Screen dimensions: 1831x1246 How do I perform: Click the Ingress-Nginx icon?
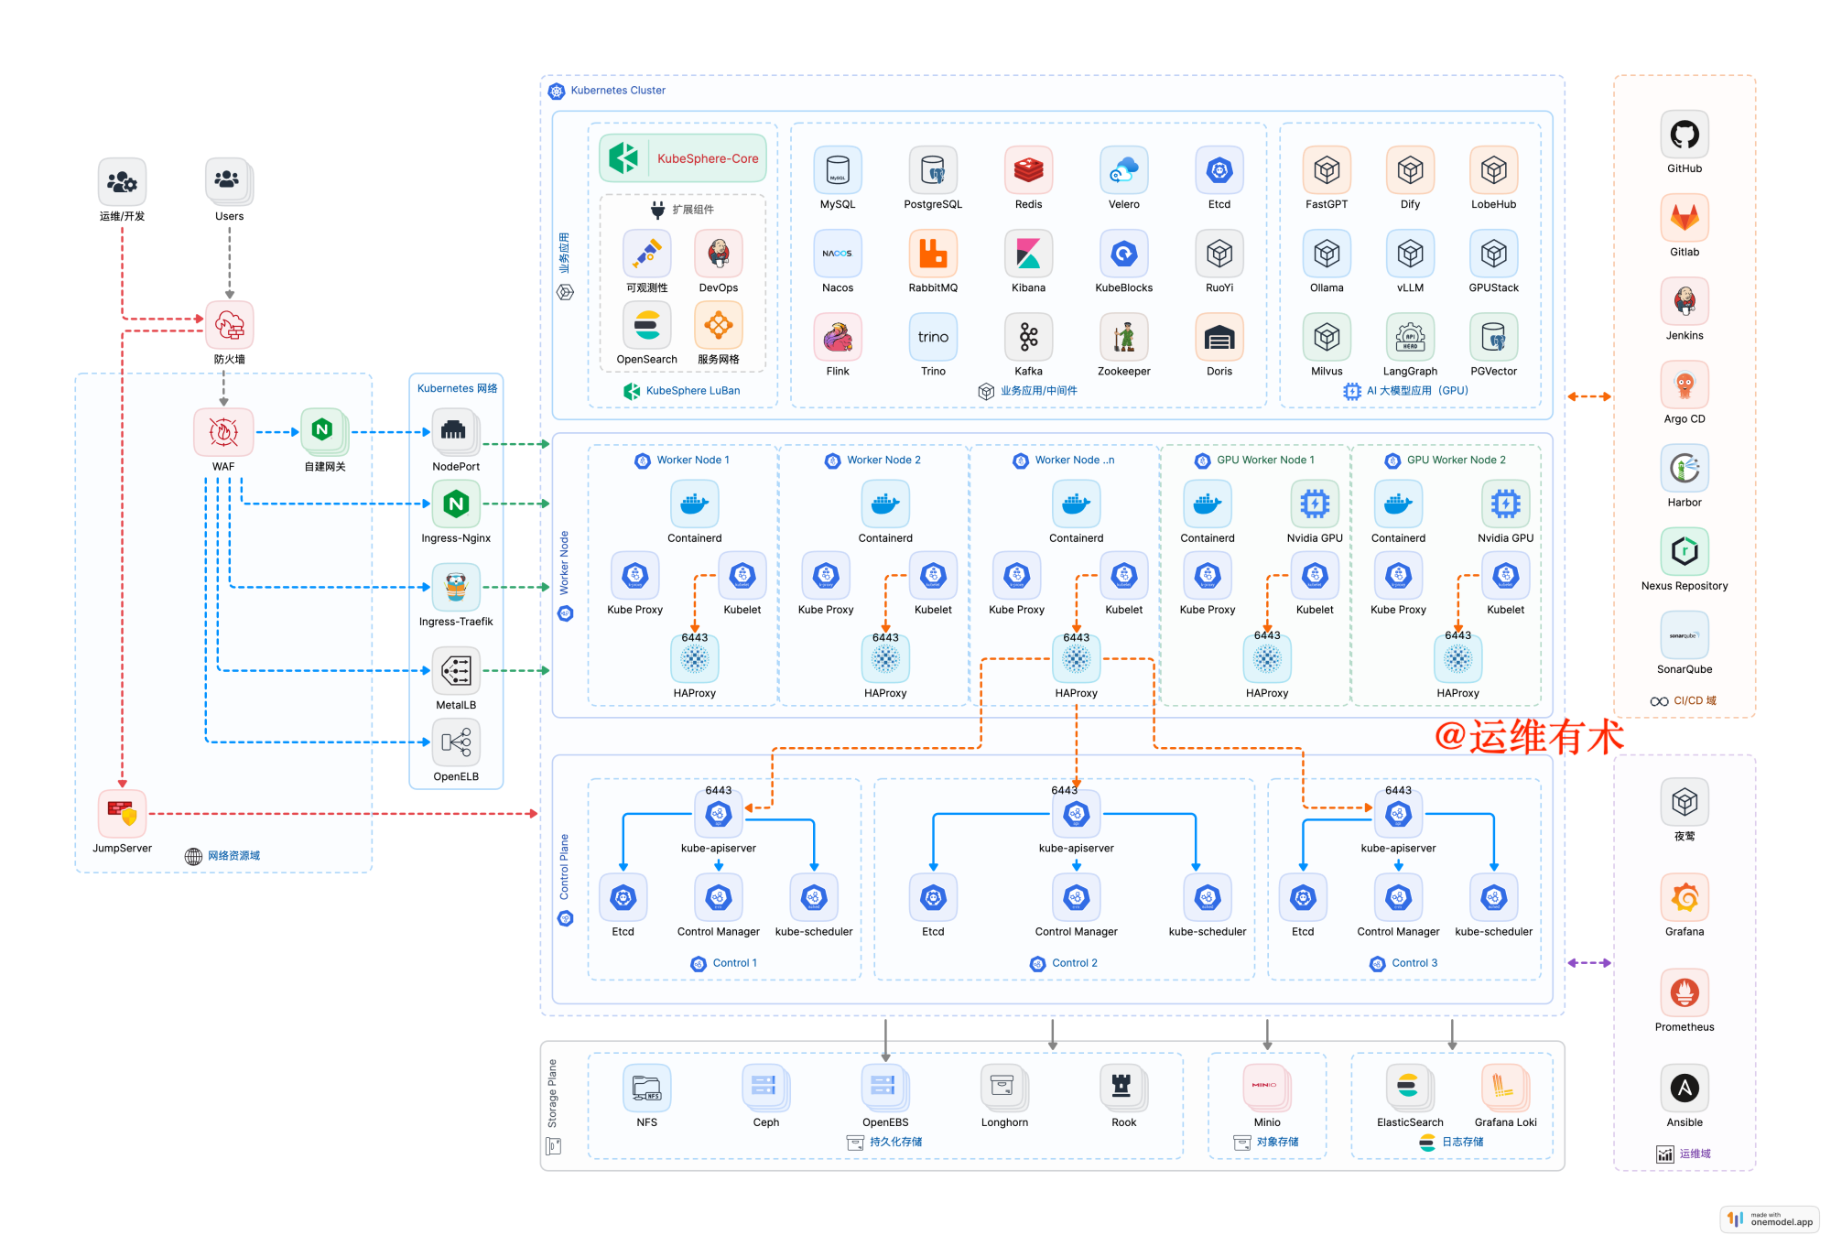coord(456,504)
